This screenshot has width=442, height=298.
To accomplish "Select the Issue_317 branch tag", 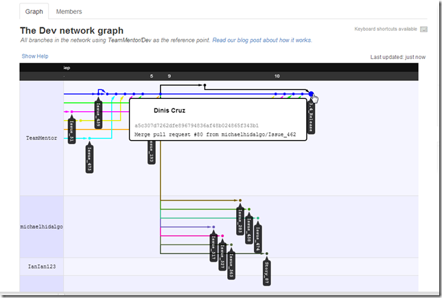I will pos(213,248).
